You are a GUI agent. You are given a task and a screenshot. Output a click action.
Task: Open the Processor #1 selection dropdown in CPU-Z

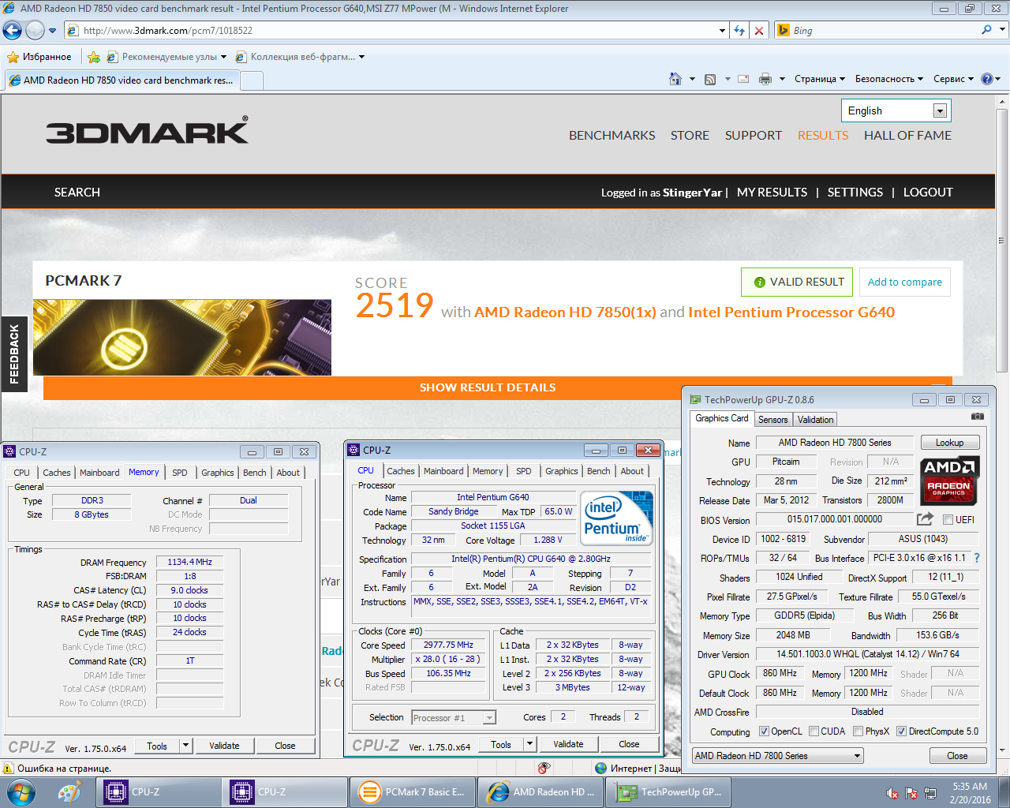(453, 717)
